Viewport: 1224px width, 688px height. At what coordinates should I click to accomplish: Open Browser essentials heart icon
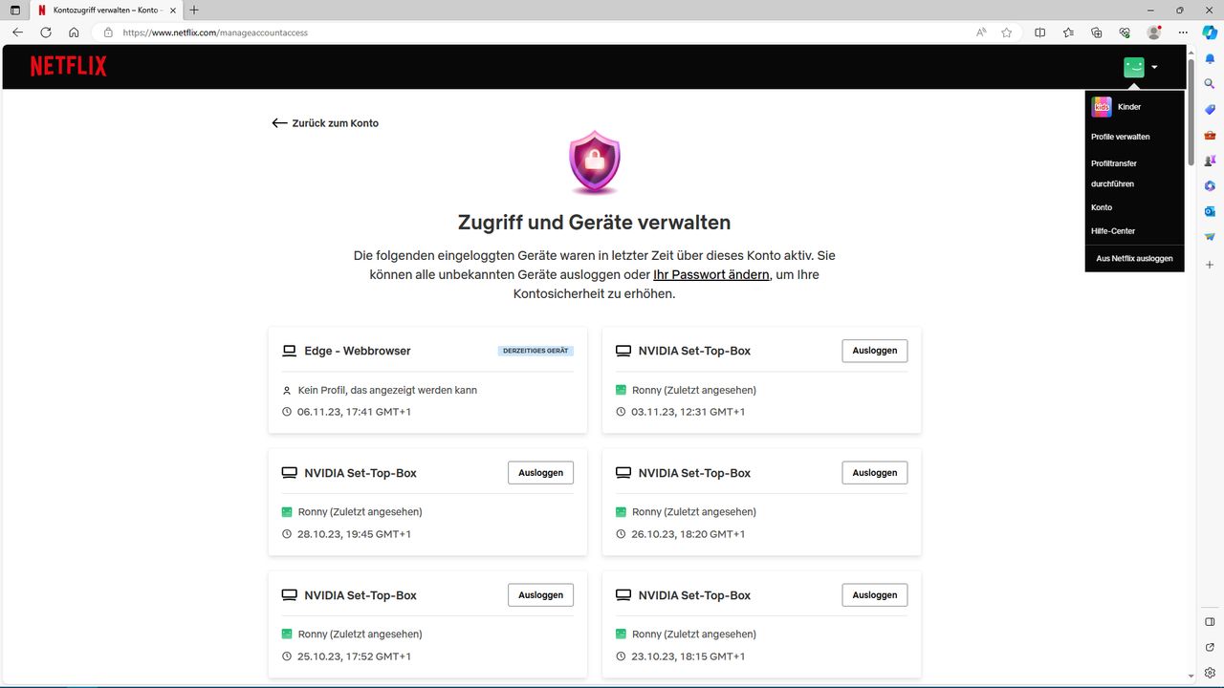pos(1126,32)
